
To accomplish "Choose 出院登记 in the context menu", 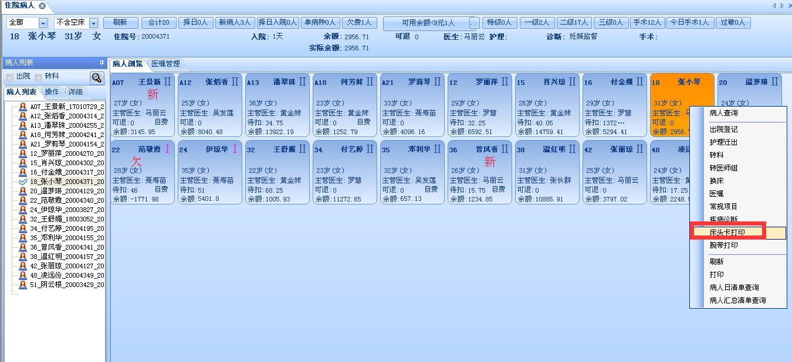I will (x=738, y=129).
